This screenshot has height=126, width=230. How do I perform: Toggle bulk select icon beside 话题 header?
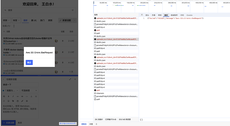(4, 32)
